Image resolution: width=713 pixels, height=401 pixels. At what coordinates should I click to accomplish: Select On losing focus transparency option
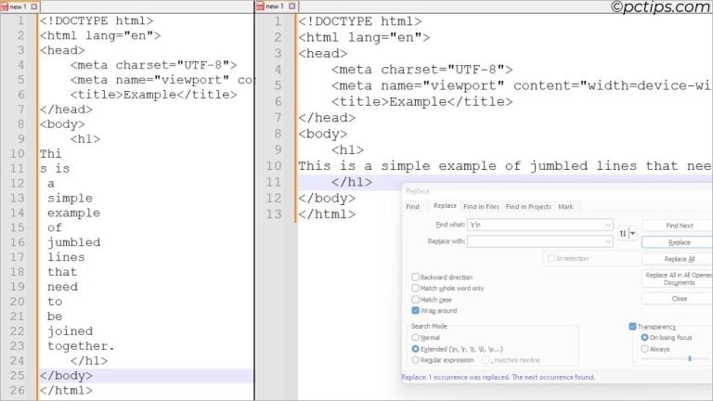[x=644, y=337]
